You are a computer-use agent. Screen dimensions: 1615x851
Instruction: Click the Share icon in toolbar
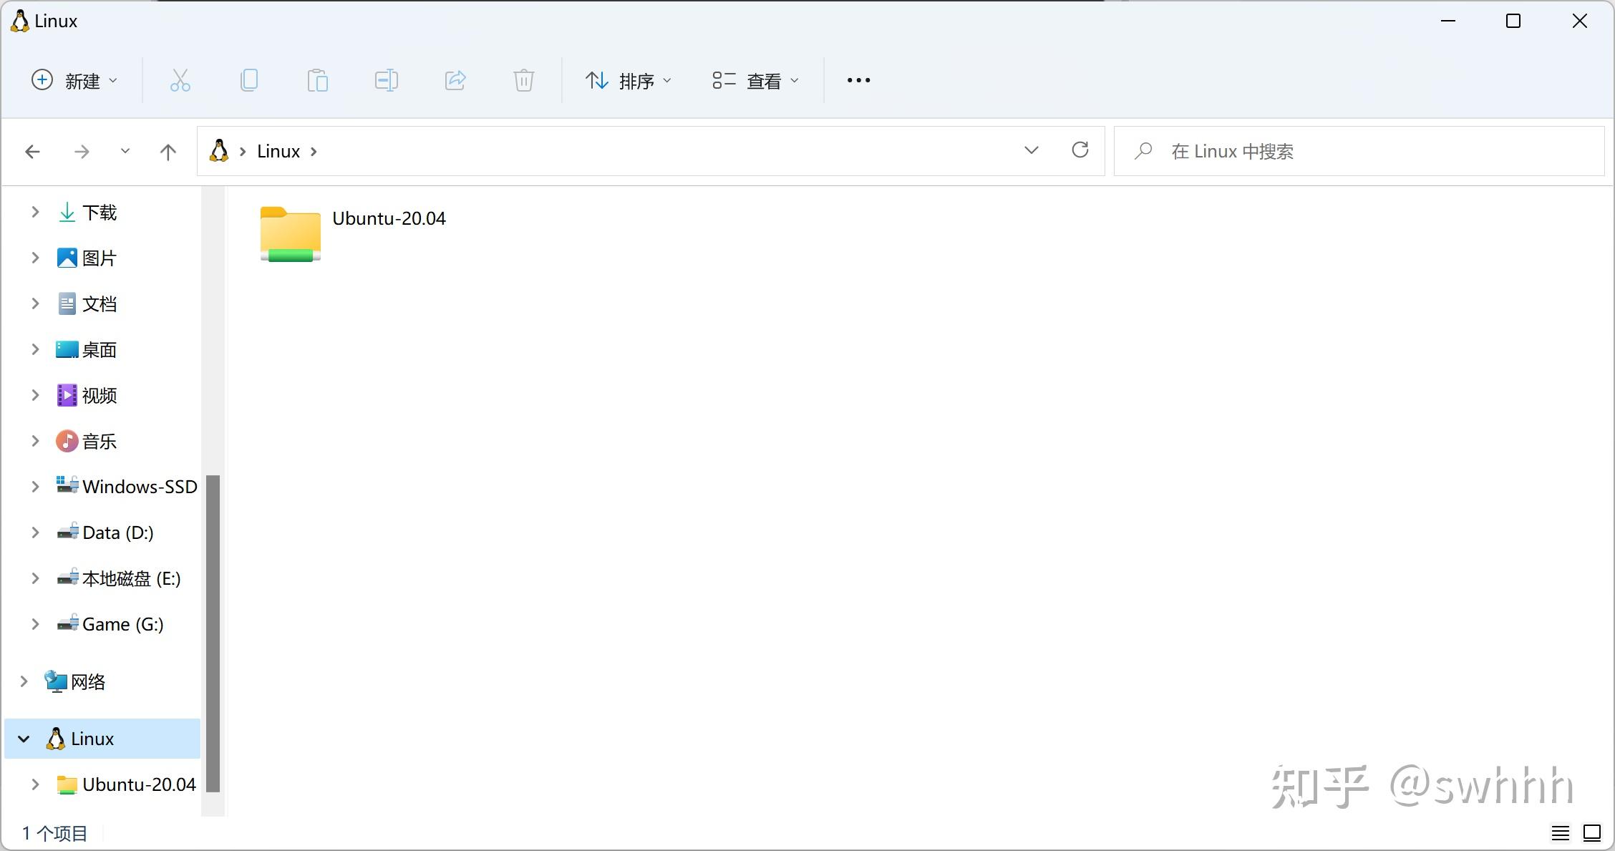(x=455, y=80)
